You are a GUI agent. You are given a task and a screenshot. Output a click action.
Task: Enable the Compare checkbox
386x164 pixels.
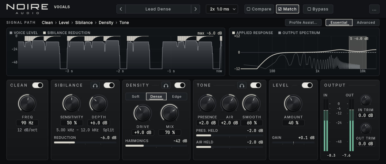tap(259, 9)
